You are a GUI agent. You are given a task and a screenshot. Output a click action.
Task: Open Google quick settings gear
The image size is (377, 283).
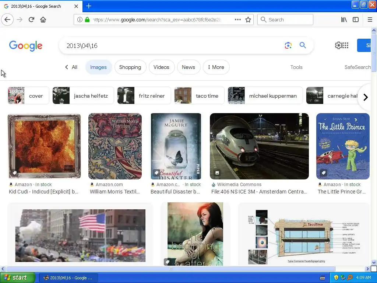point(338,45)
